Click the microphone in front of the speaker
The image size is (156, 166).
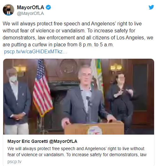[x=88, y=101]
